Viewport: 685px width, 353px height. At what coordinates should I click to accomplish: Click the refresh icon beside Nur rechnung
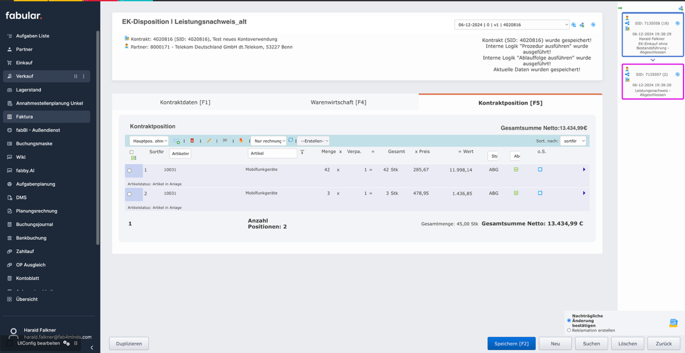click(290, 141)
